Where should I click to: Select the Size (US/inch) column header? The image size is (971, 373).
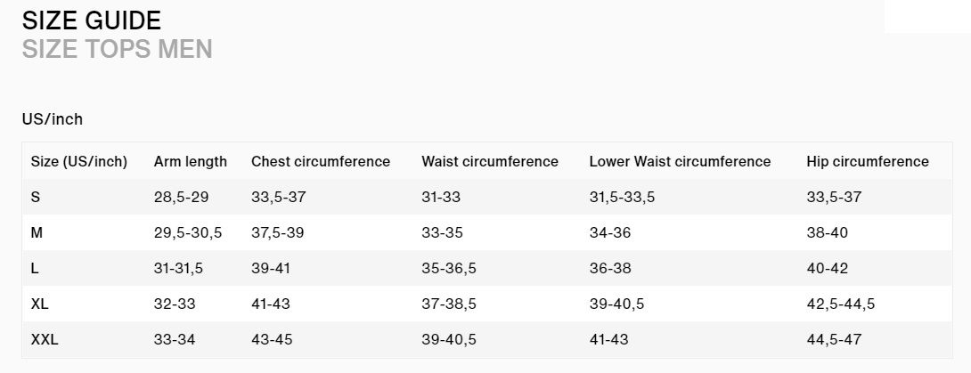(79, 161)
